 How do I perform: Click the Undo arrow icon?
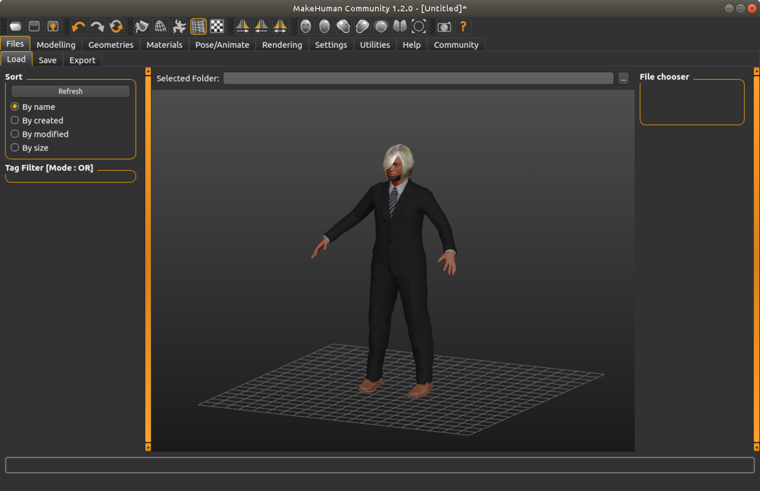[x=79, y=27]
